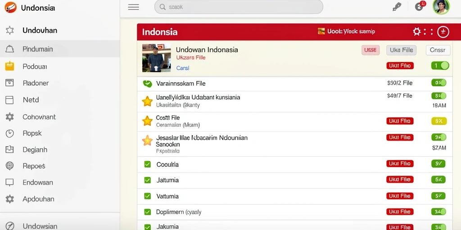Toggle the Doplimern checkbox
461x230 pixels.
pyautogui.click(x=147, y=212)
